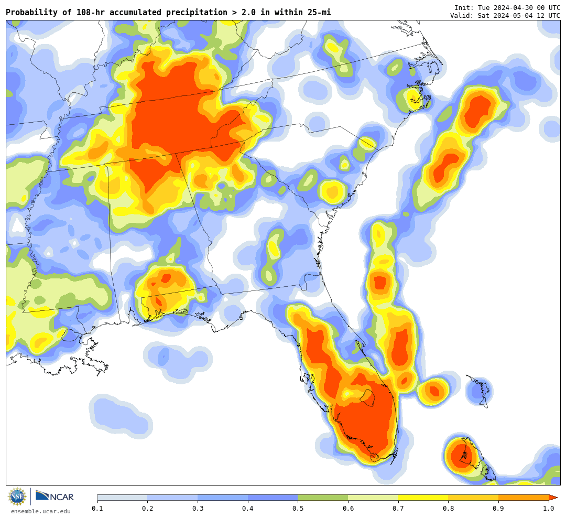Click the 0.9–1.0 orange colorbar segment
The height and width of the screenshot is (518, 566).
coord(524,498)
